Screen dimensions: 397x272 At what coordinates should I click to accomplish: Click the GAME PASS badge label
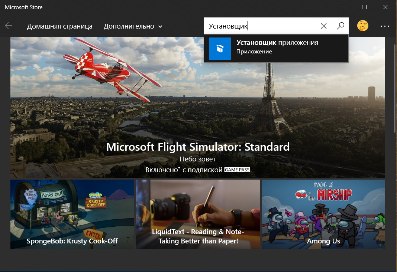[x=237, y=170]
